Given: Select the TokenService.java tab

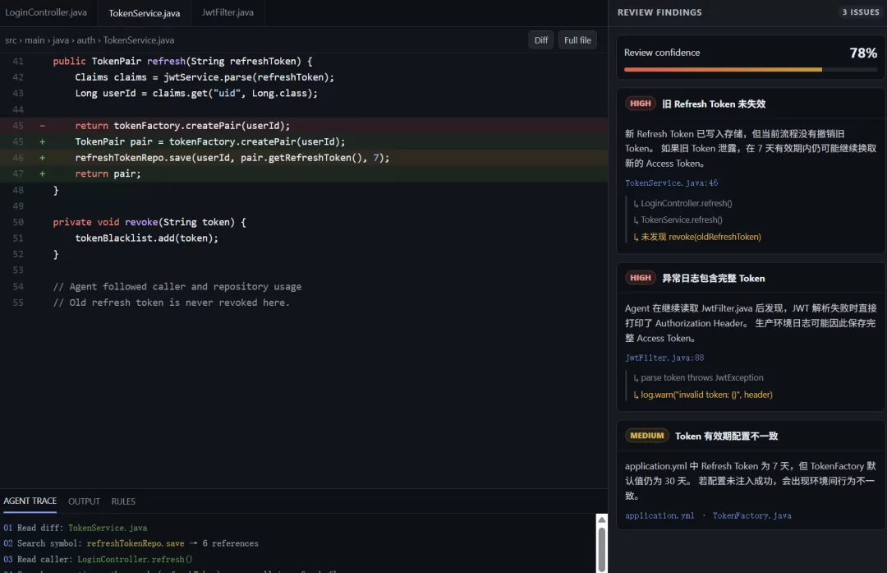Looking at the screenshot, I should click(145, 12).
